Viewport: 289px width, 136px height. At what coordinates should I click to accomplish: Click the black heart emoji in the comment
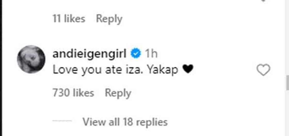[x=188, y=69]
